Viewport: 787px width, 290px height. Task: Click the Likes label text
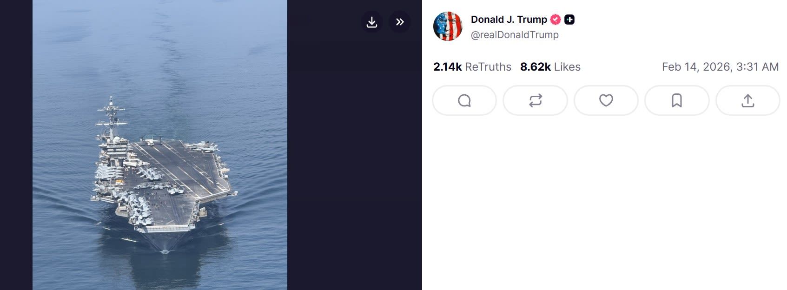click(567, 67)
